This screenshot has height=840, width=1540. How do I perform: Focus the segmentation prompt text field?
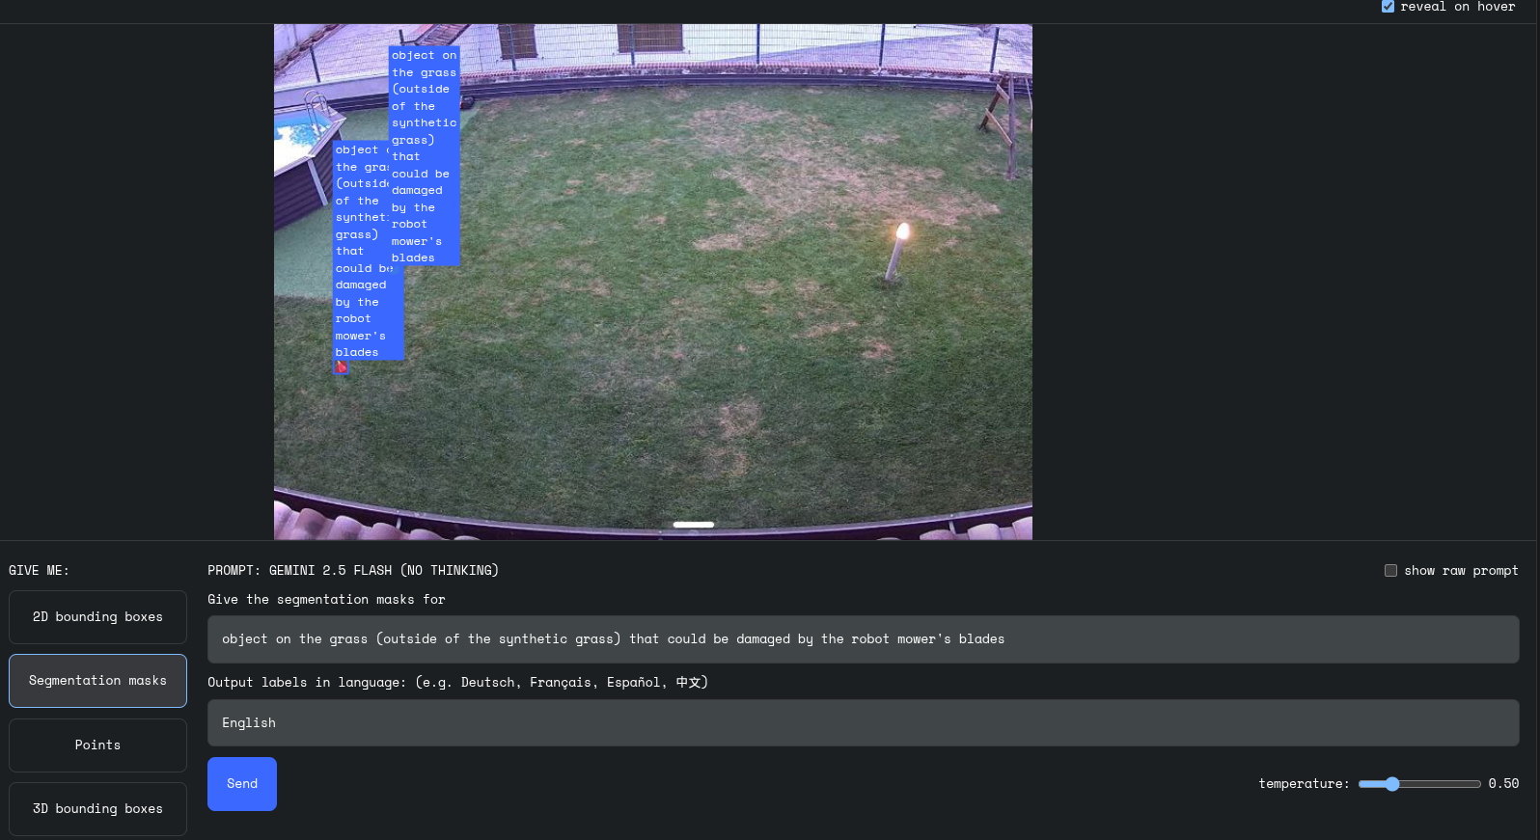(x=863, y=639)
